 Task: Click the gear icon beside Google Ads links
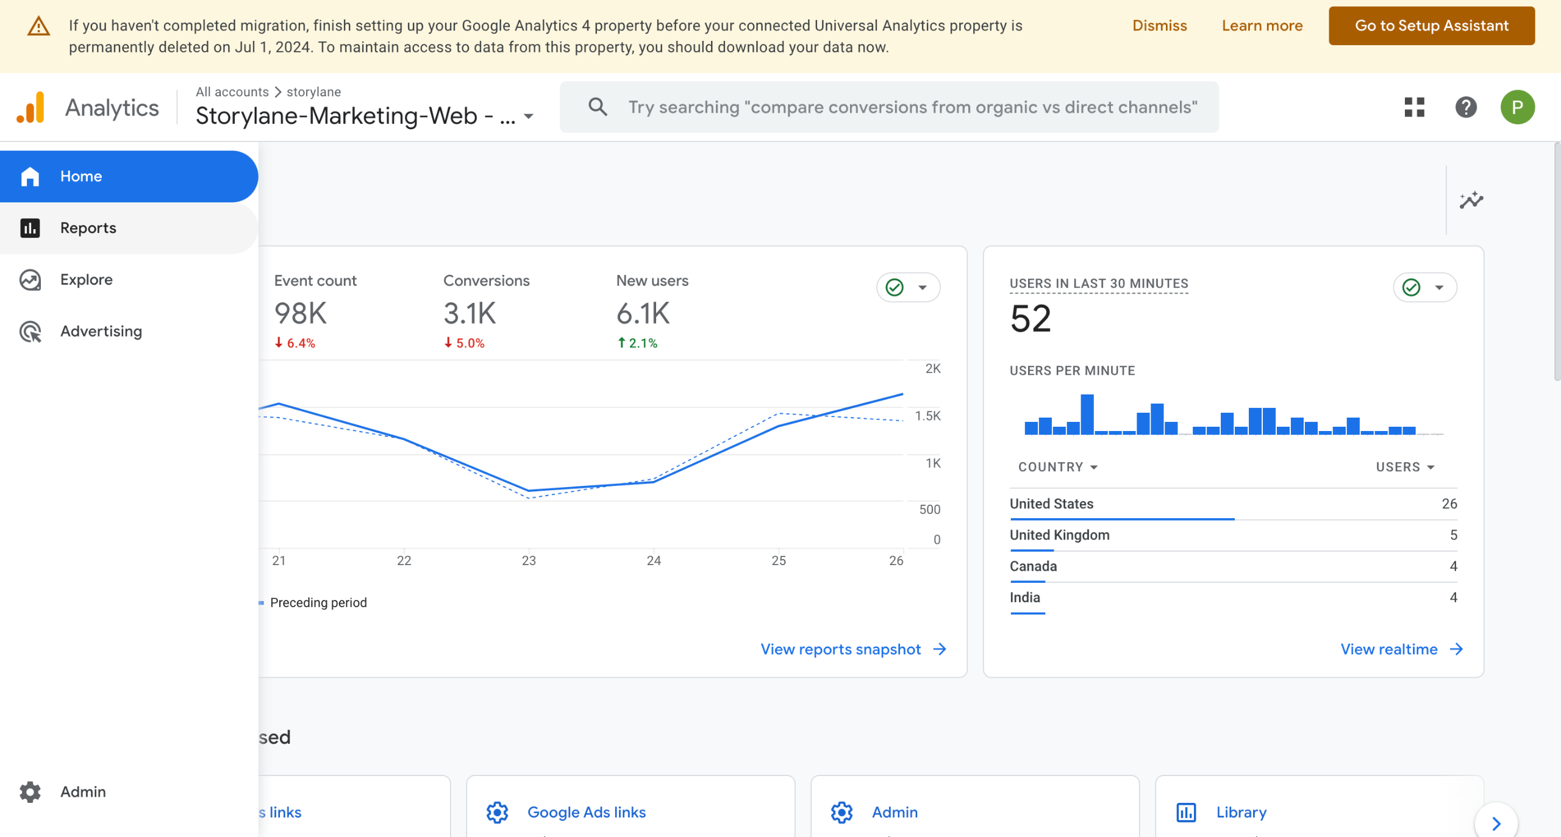pos(497,812)
